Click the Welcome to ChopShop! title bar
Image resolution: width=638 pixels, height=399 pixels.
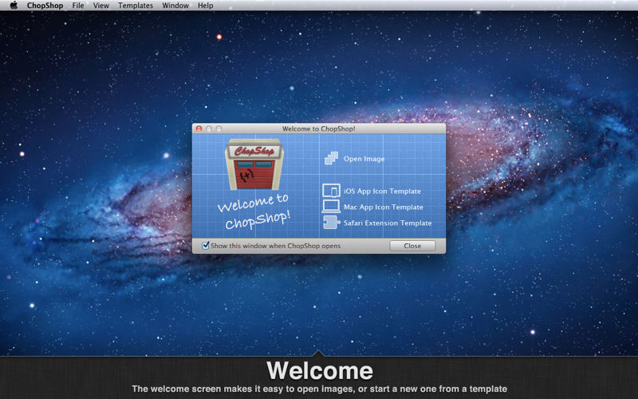click(318, 128)
